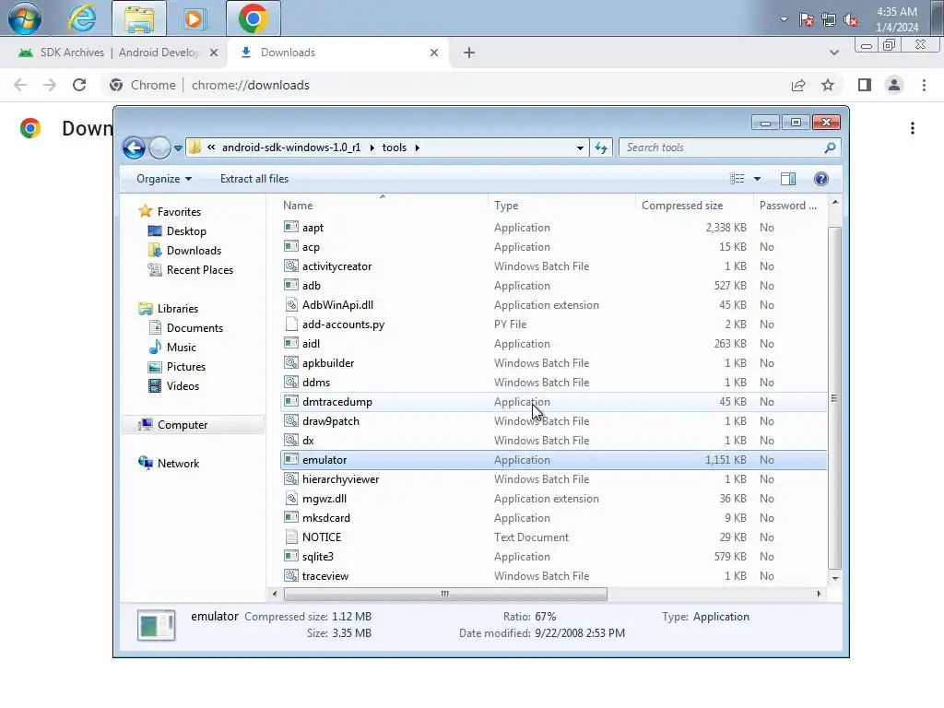944x708 pixels.
Task: Select the Downloads tab in Chrome
Action: pos(337,53)
